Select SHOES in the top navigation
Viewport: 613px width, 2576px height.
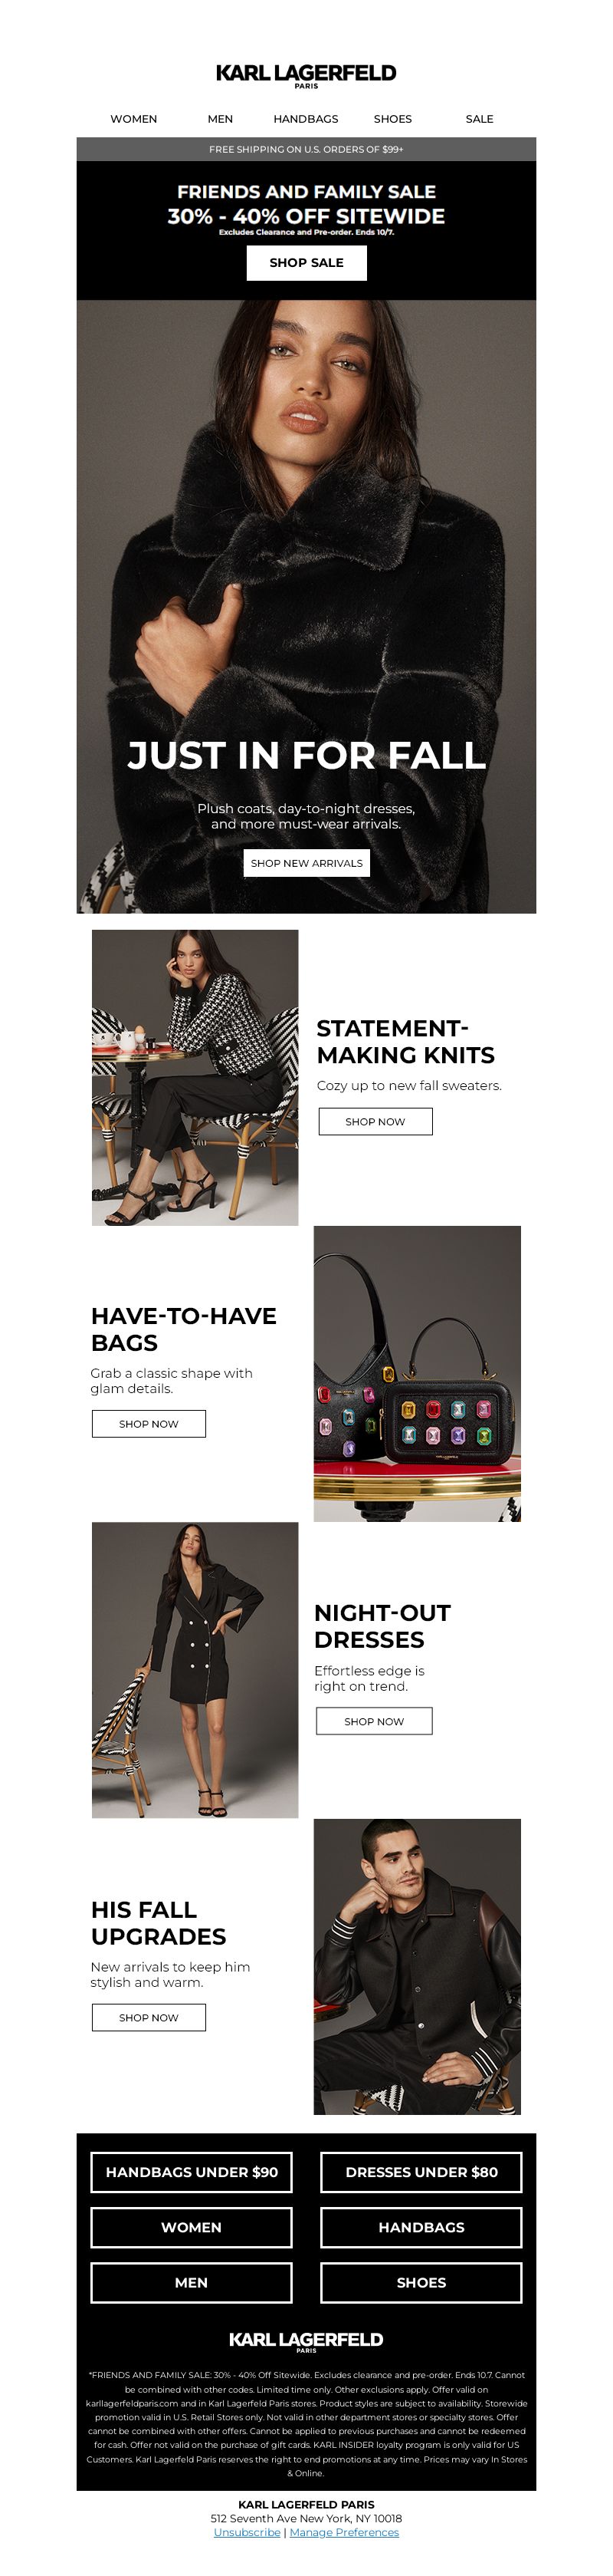pyautogui.click(x=392, y=119)
